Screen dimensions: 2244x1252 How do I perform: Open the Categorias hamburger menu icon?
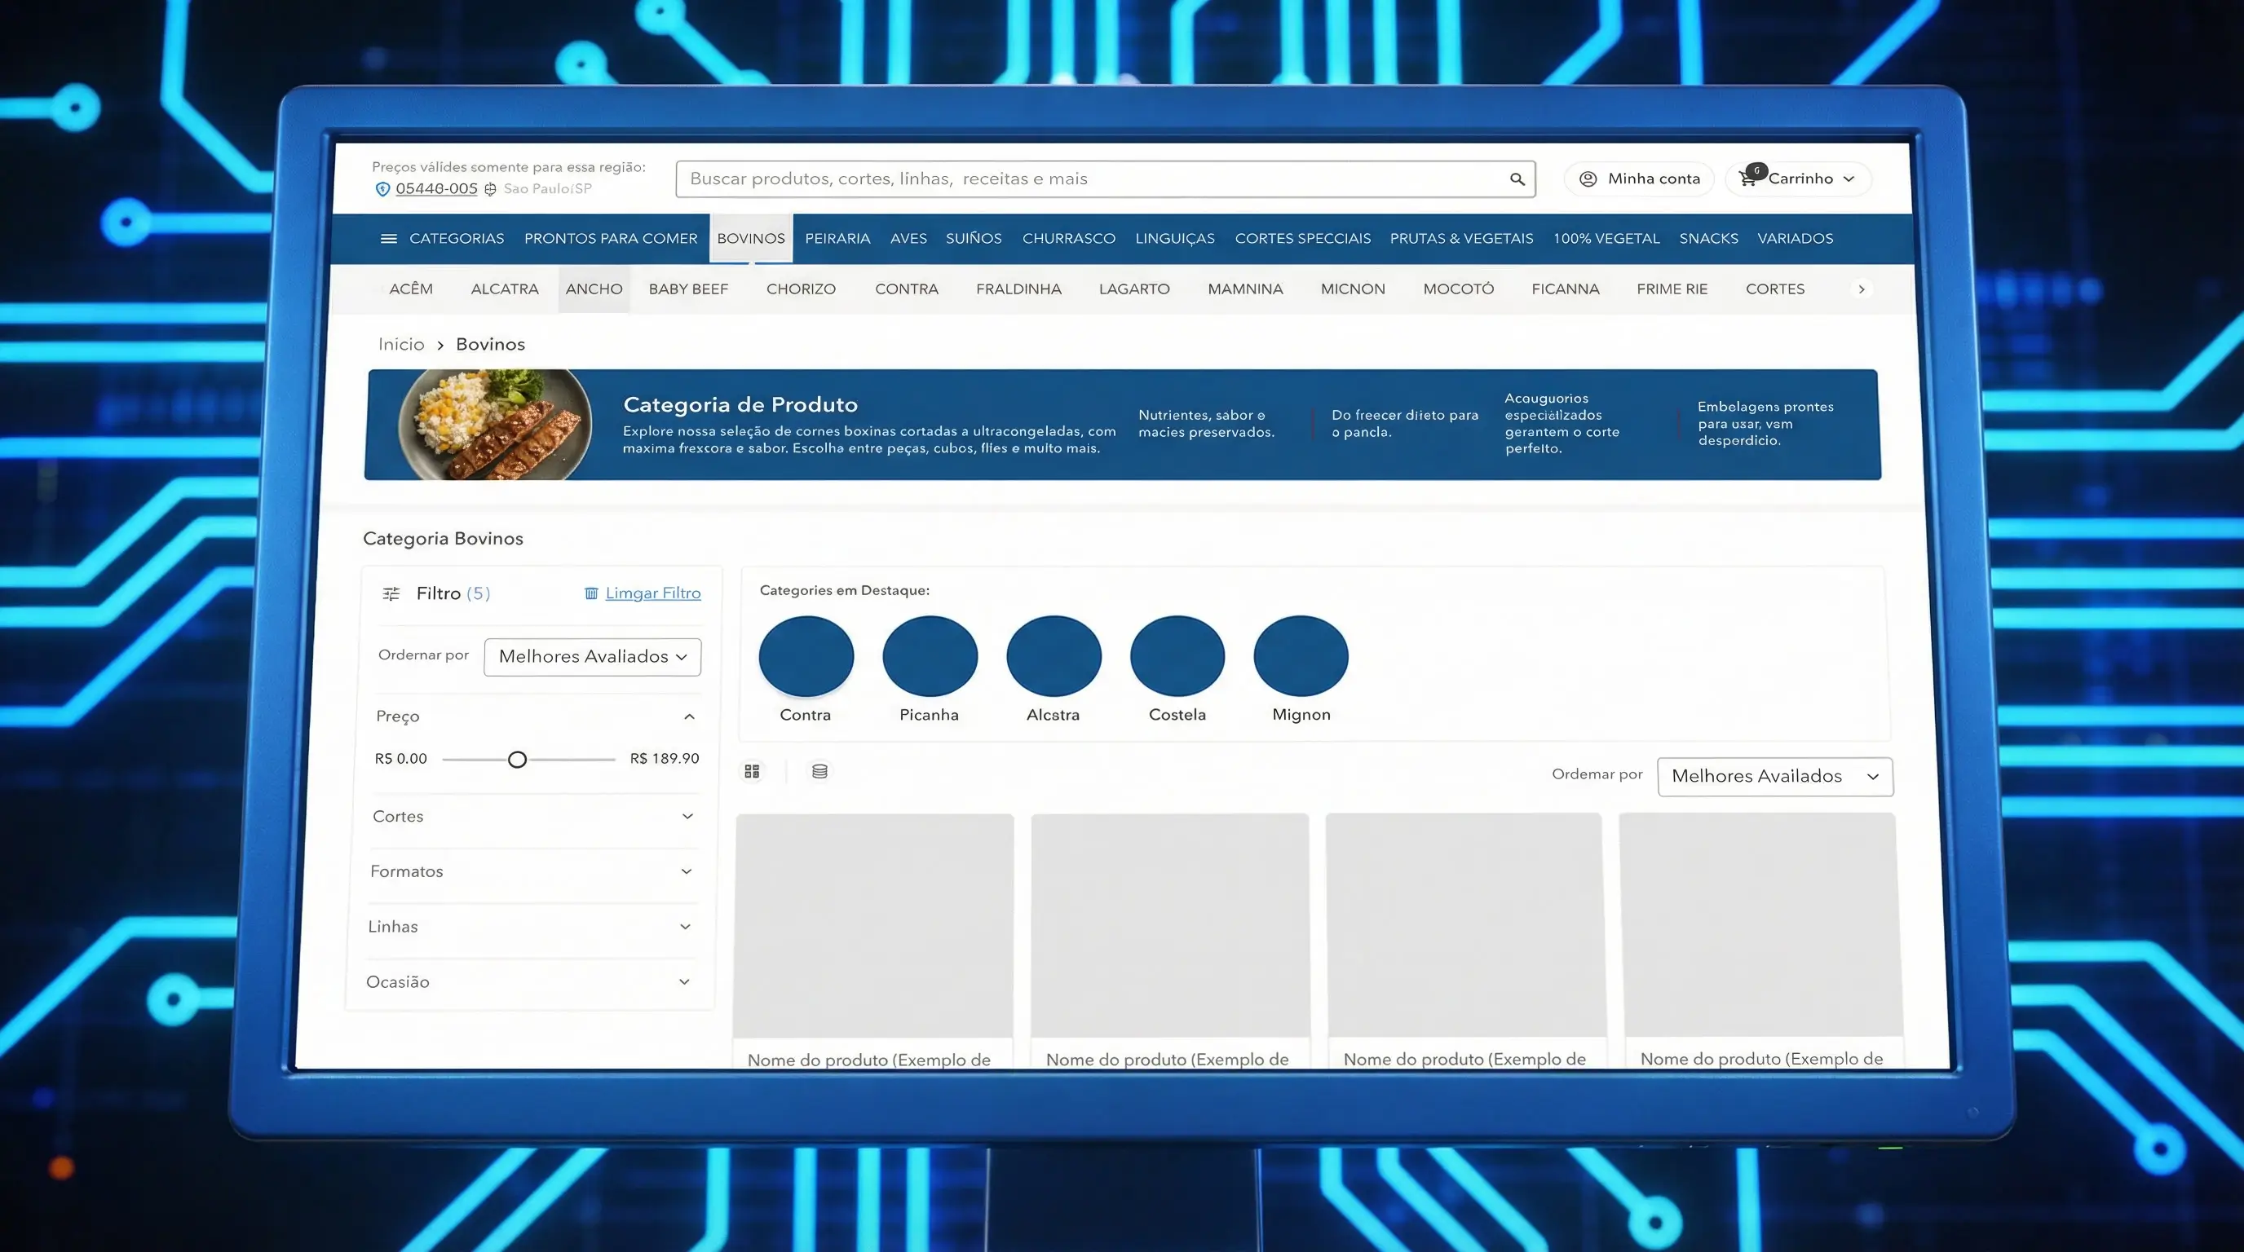tap(388, 239)
